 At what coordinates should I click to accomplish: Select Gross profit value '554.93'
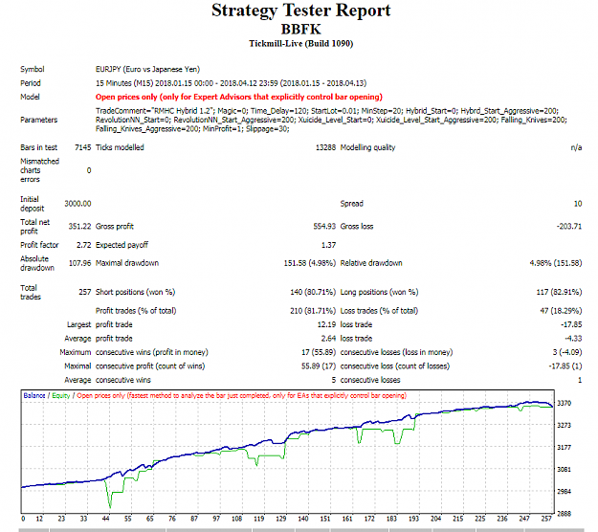[x=324, y=227]
